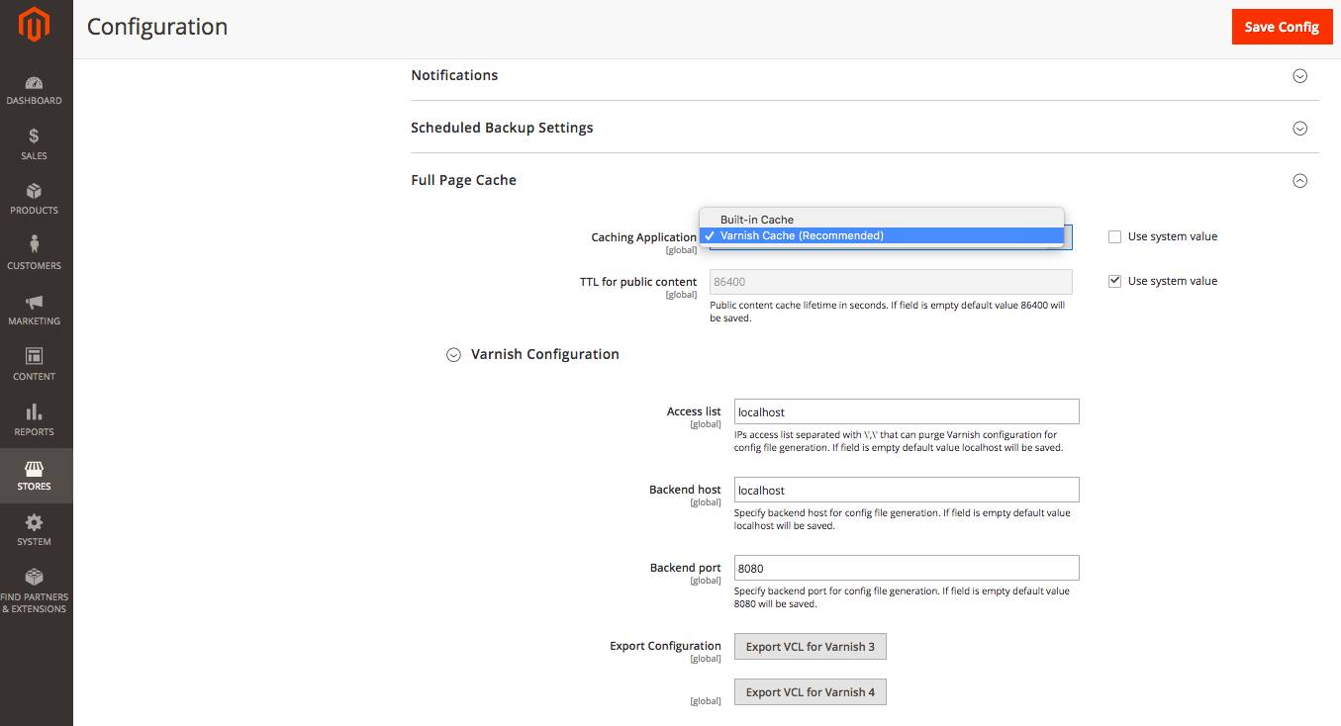Click the Save Config button
The height and width of the screenshot is (726, 1341).
point(1282,27)
